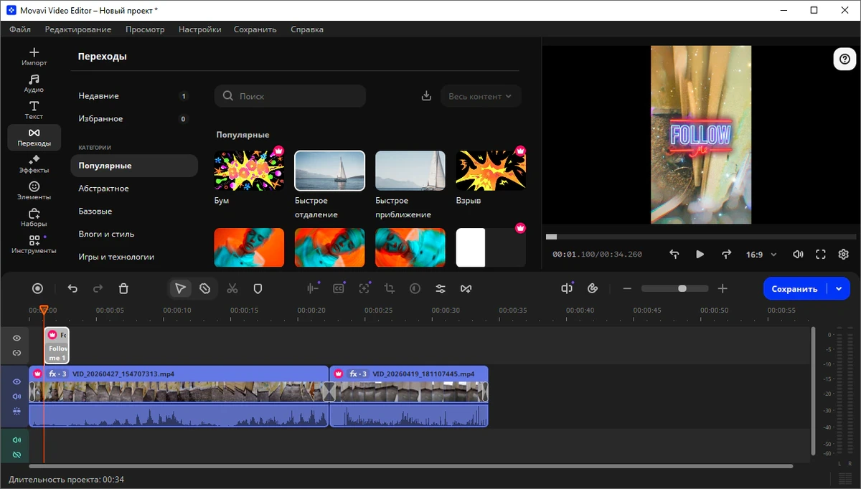Toggle visibility of the main video track

17,381
